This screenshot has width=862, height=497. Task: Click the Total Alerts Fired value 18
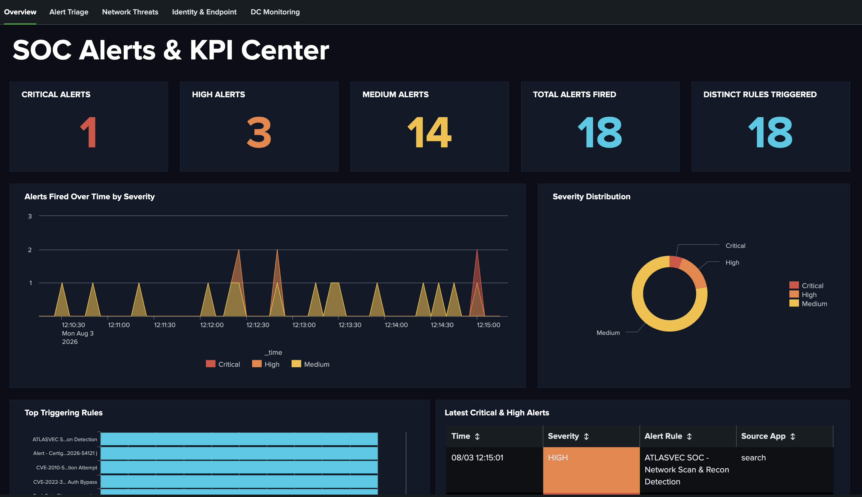click(600, 132)
